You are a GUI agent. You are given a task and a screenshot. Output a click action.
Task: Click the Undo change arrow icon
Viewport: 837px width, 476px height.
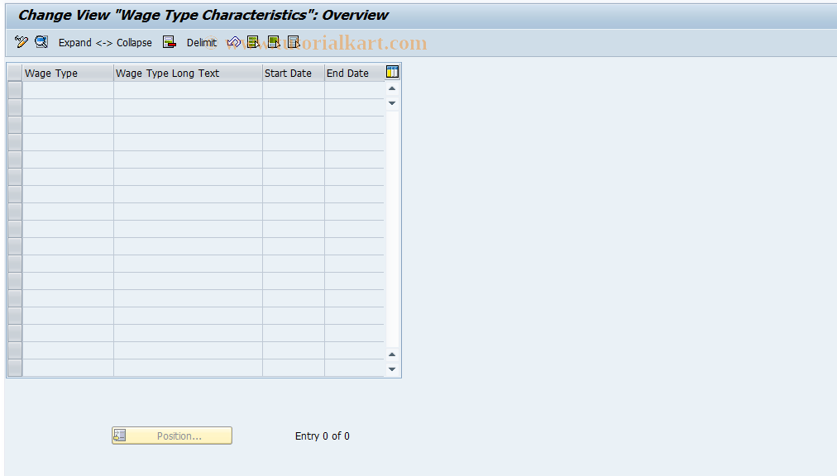(x=233, y=42)
